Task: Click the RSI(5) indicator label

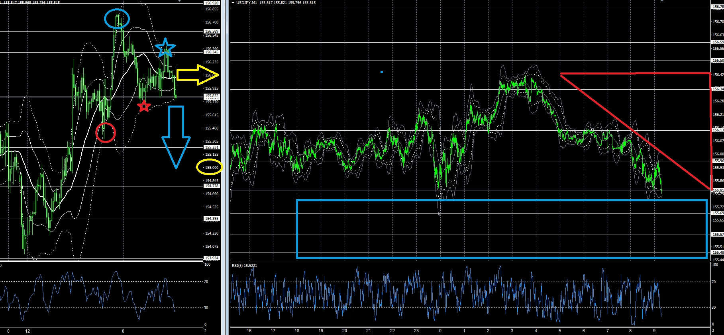Action: 245,265
